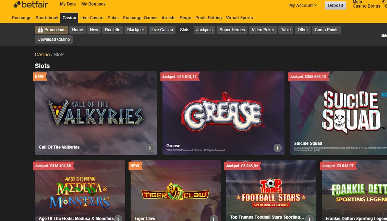This screenshot has height=221, width=387.
Task: Click the Jackpot €3.048,94 badge
Action: (x=243, y=166)
